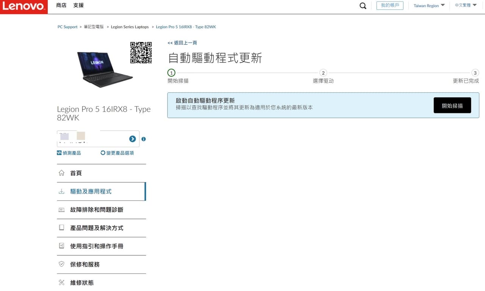Click step 3 更新已完成 progress marker
485x291 pixels.
tap(475, 73)
